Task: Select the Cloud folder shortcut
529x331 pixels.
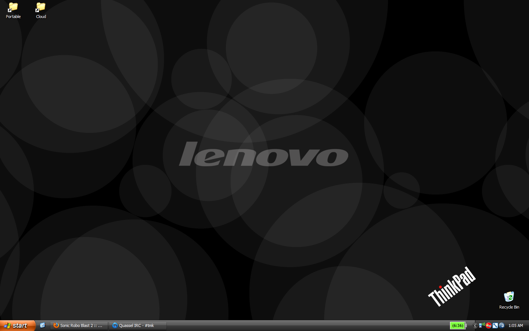Action: [41, 7]
